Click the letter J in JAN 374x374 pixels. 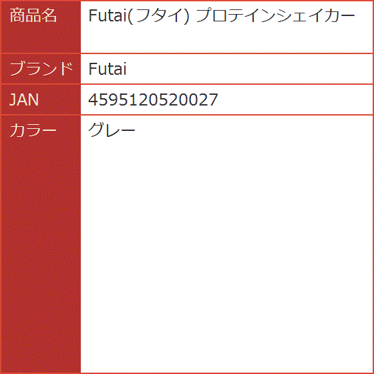[x=13, y=100]
